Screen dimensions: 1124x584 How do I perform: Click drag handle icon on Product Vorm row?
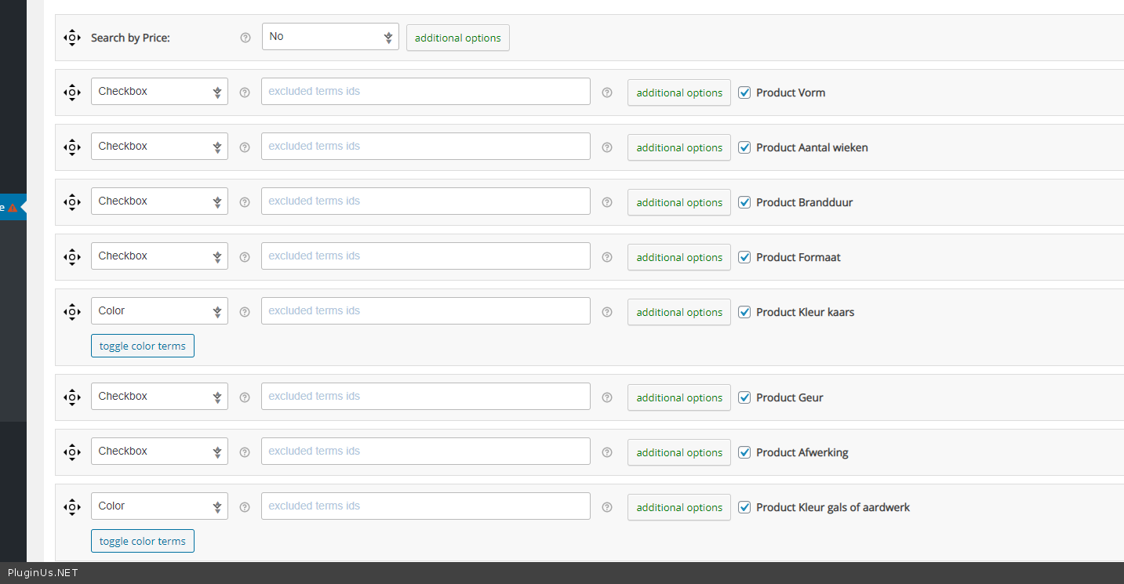pyautogui.click(x=72, y=92)
